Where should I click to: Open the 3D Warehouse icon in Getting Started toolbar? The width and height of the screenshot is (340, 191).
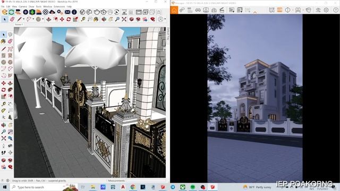(131, 19)
